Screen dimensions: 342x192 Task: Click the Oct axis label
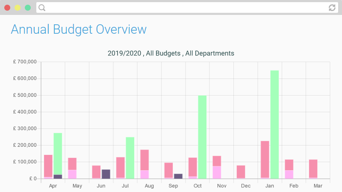click(198, 186)
